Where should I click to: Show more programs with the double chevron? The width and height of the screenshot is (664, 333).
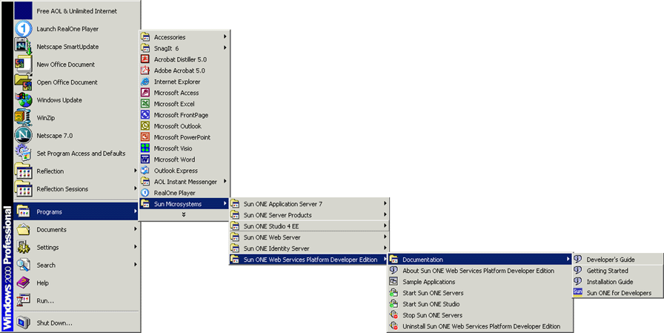(184, 215)
